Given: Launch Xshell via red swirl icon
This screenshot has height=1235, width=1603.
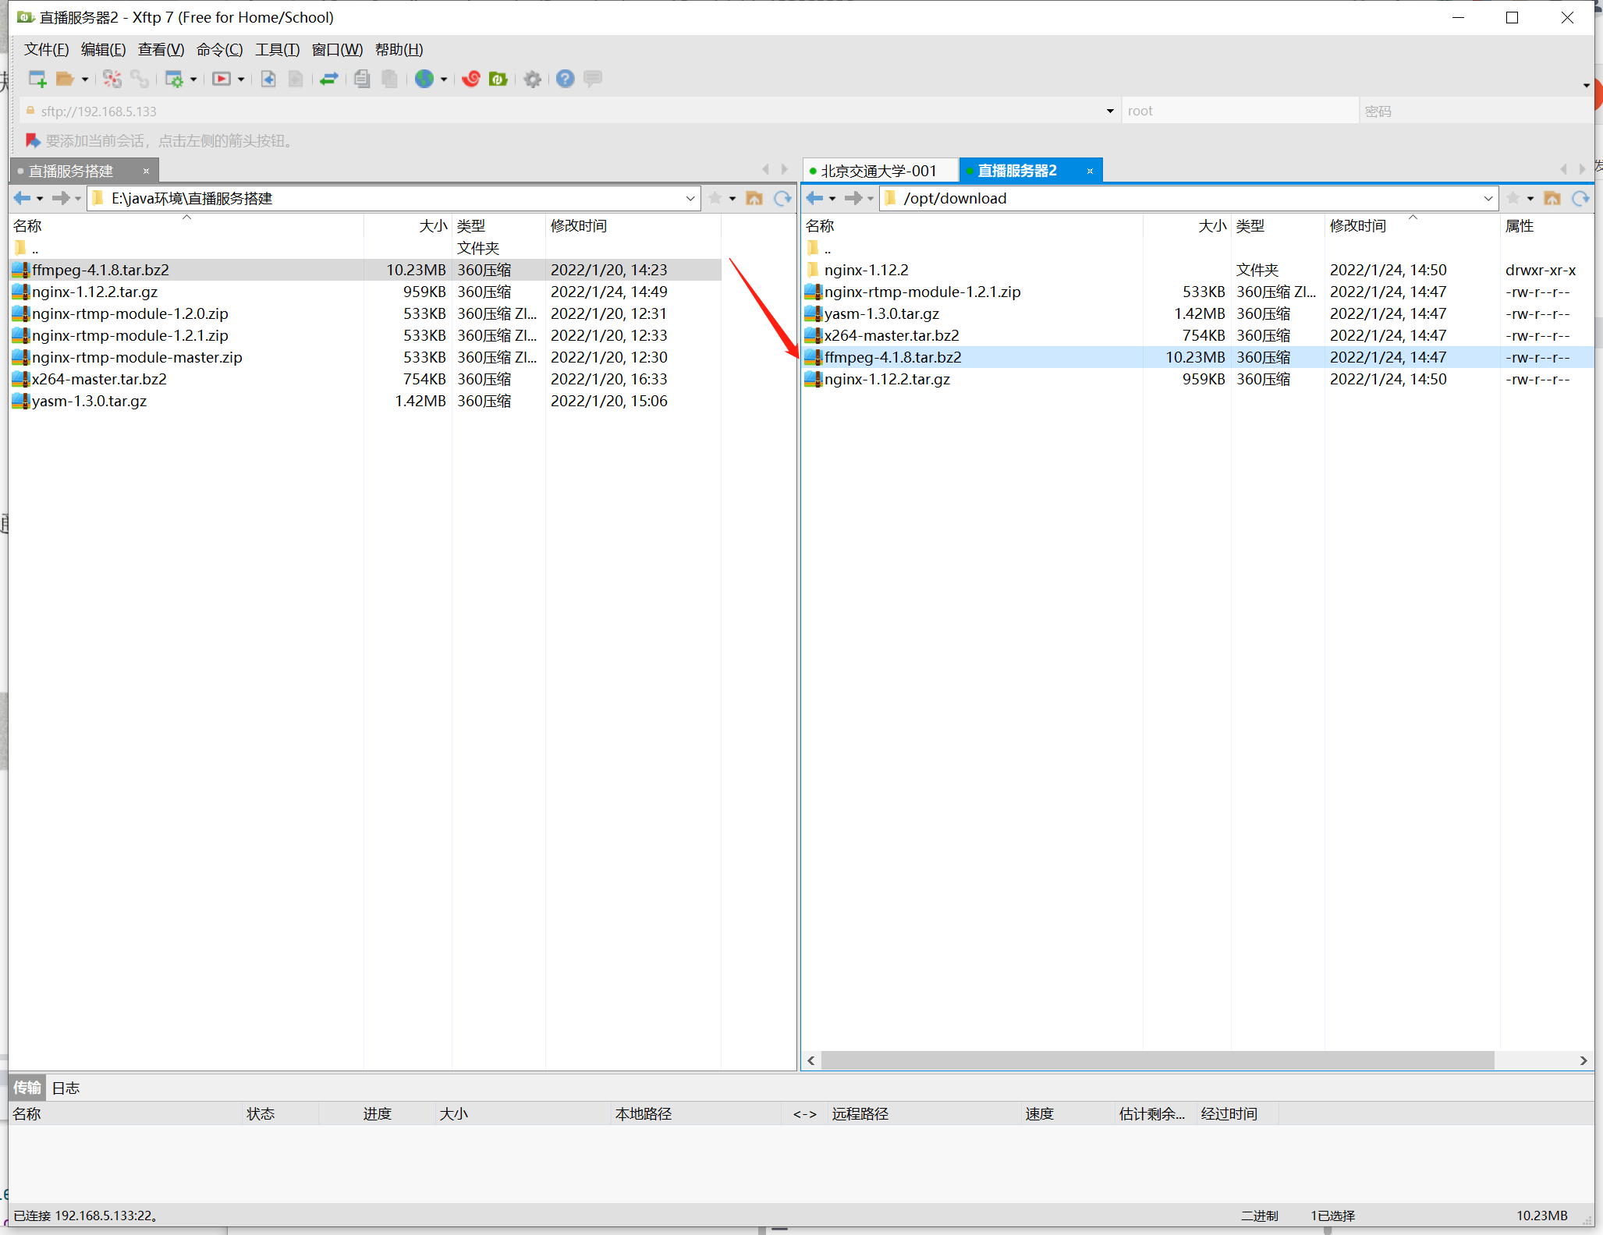Looking at the screenshot, I should tap(470, 79).
